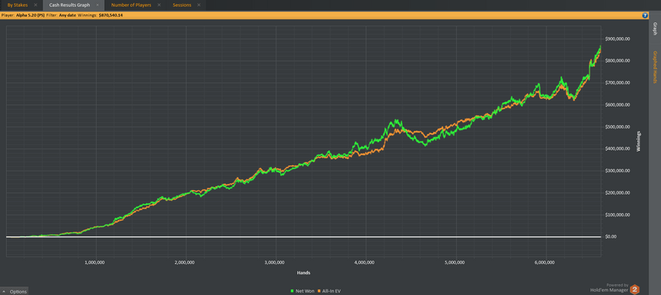This screenshot has width=661, height=295.
Task: Click the $300,000.00 axis label
Action: pyautogui.click(x=617, y=171)
